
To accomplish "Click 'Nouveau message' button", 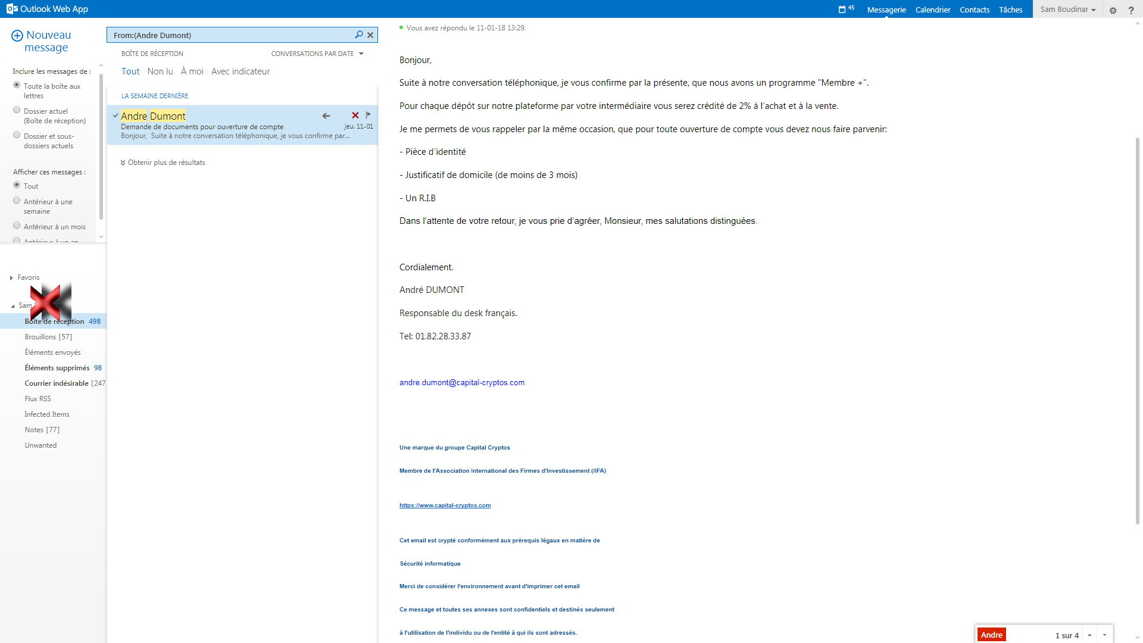I will tap(41, 41).
